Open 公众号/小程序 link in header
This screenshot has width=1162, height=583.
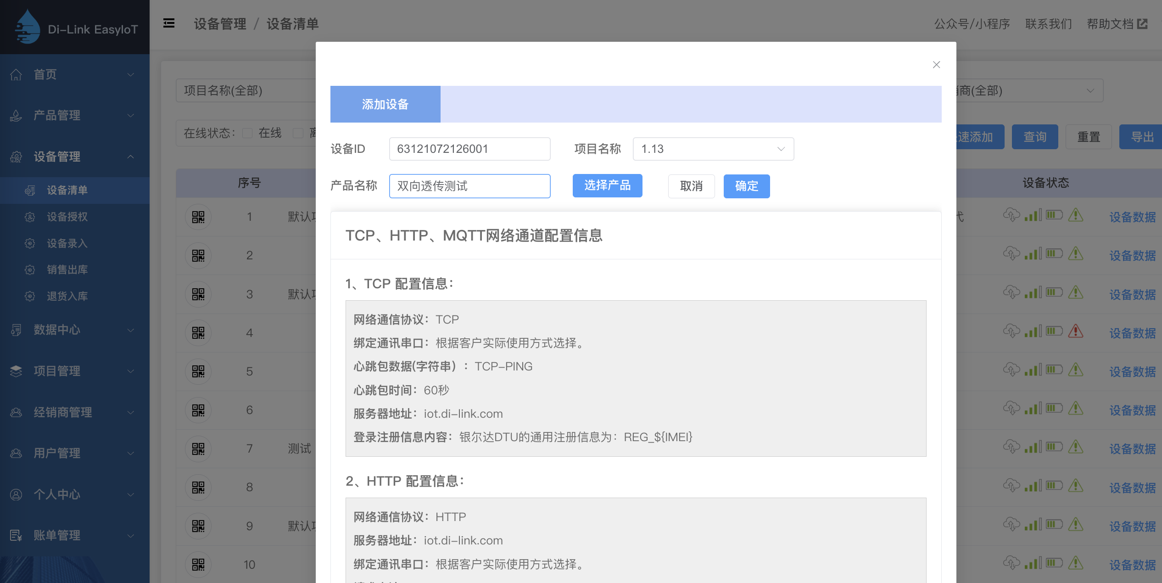coord(972,24)
